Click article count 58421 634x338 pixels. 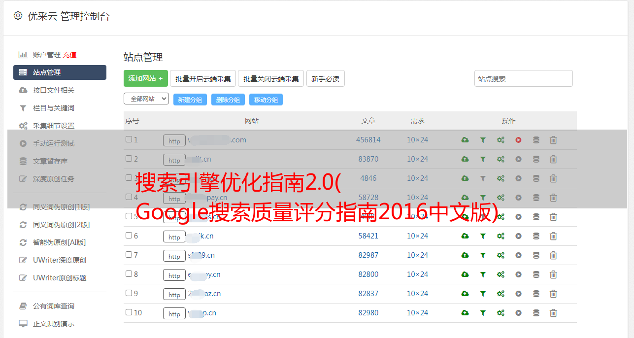(x=368, y=236)
